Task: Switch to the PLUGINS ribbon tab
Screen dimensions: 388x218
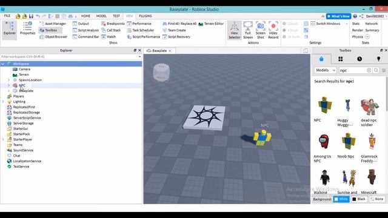Action: [145, 16]
